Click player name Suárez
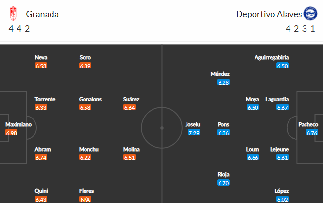 [x=131, y=99]
